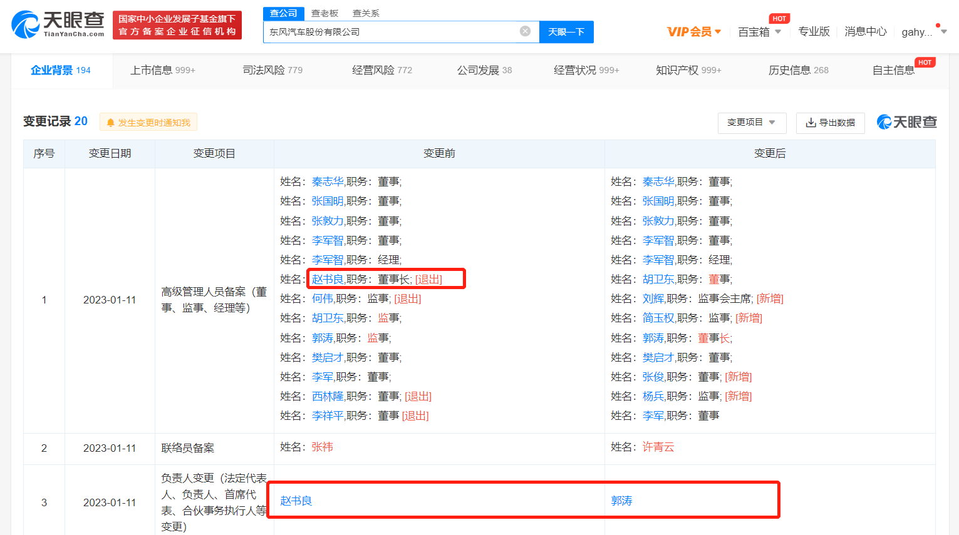This screenshot has height=535, width=959.
Task: Open the 知识产权 tab
Action: click(688, 70)
